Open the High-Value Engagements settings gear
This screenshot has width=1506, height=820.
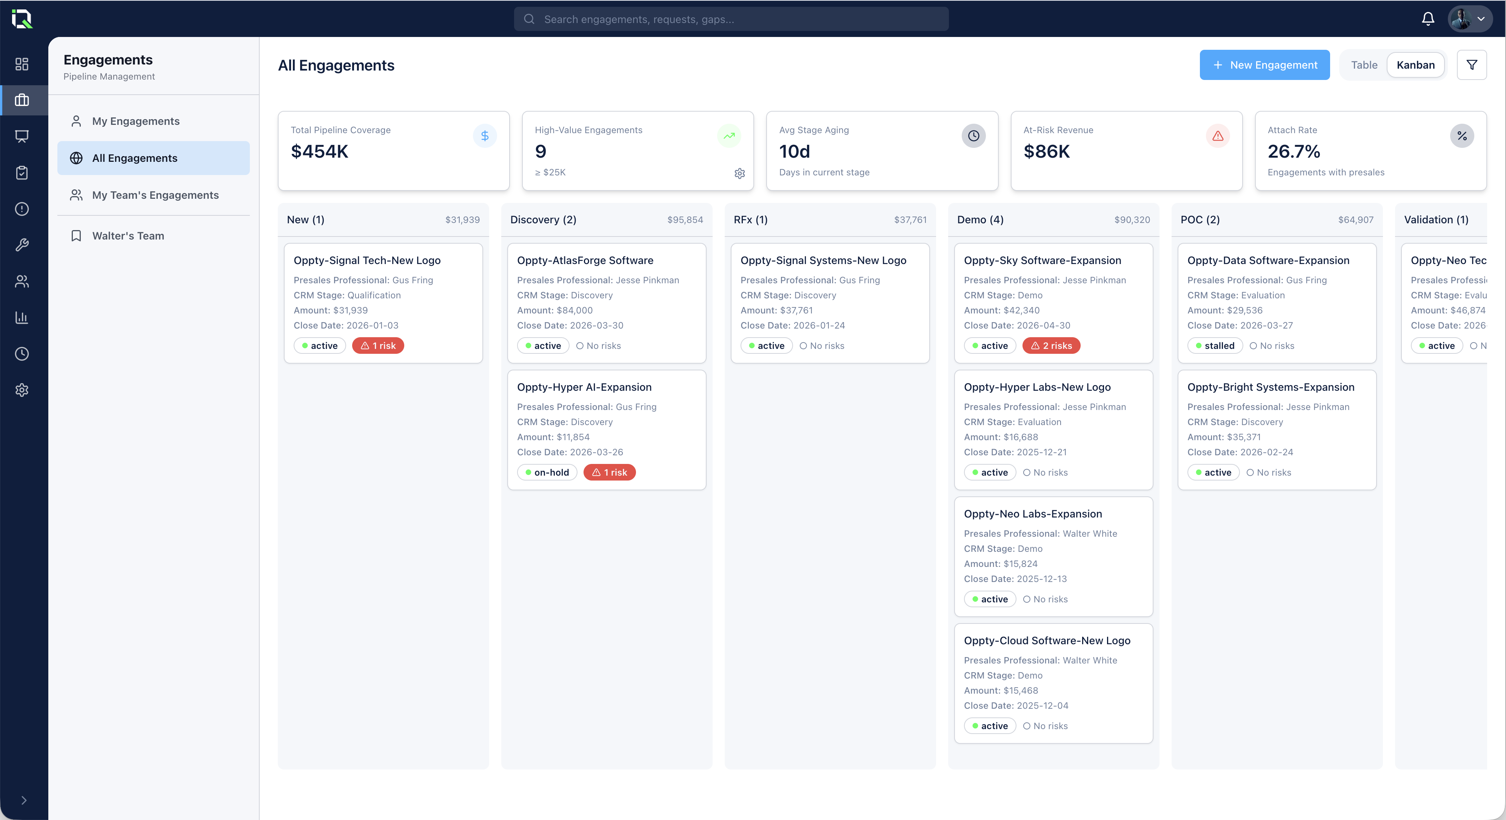tap(739, 173)
